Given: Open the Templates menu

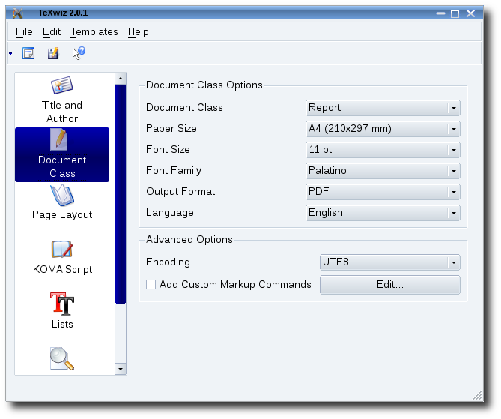Looking at the screenshot, I should 94,32.
